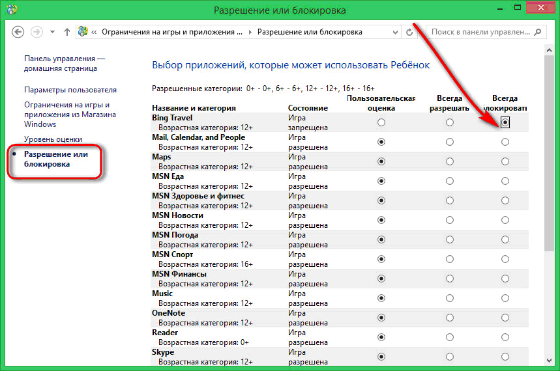Click the 'MSN Спорт' app name
The height and width of the screenshot is (371, 560).
173,254
